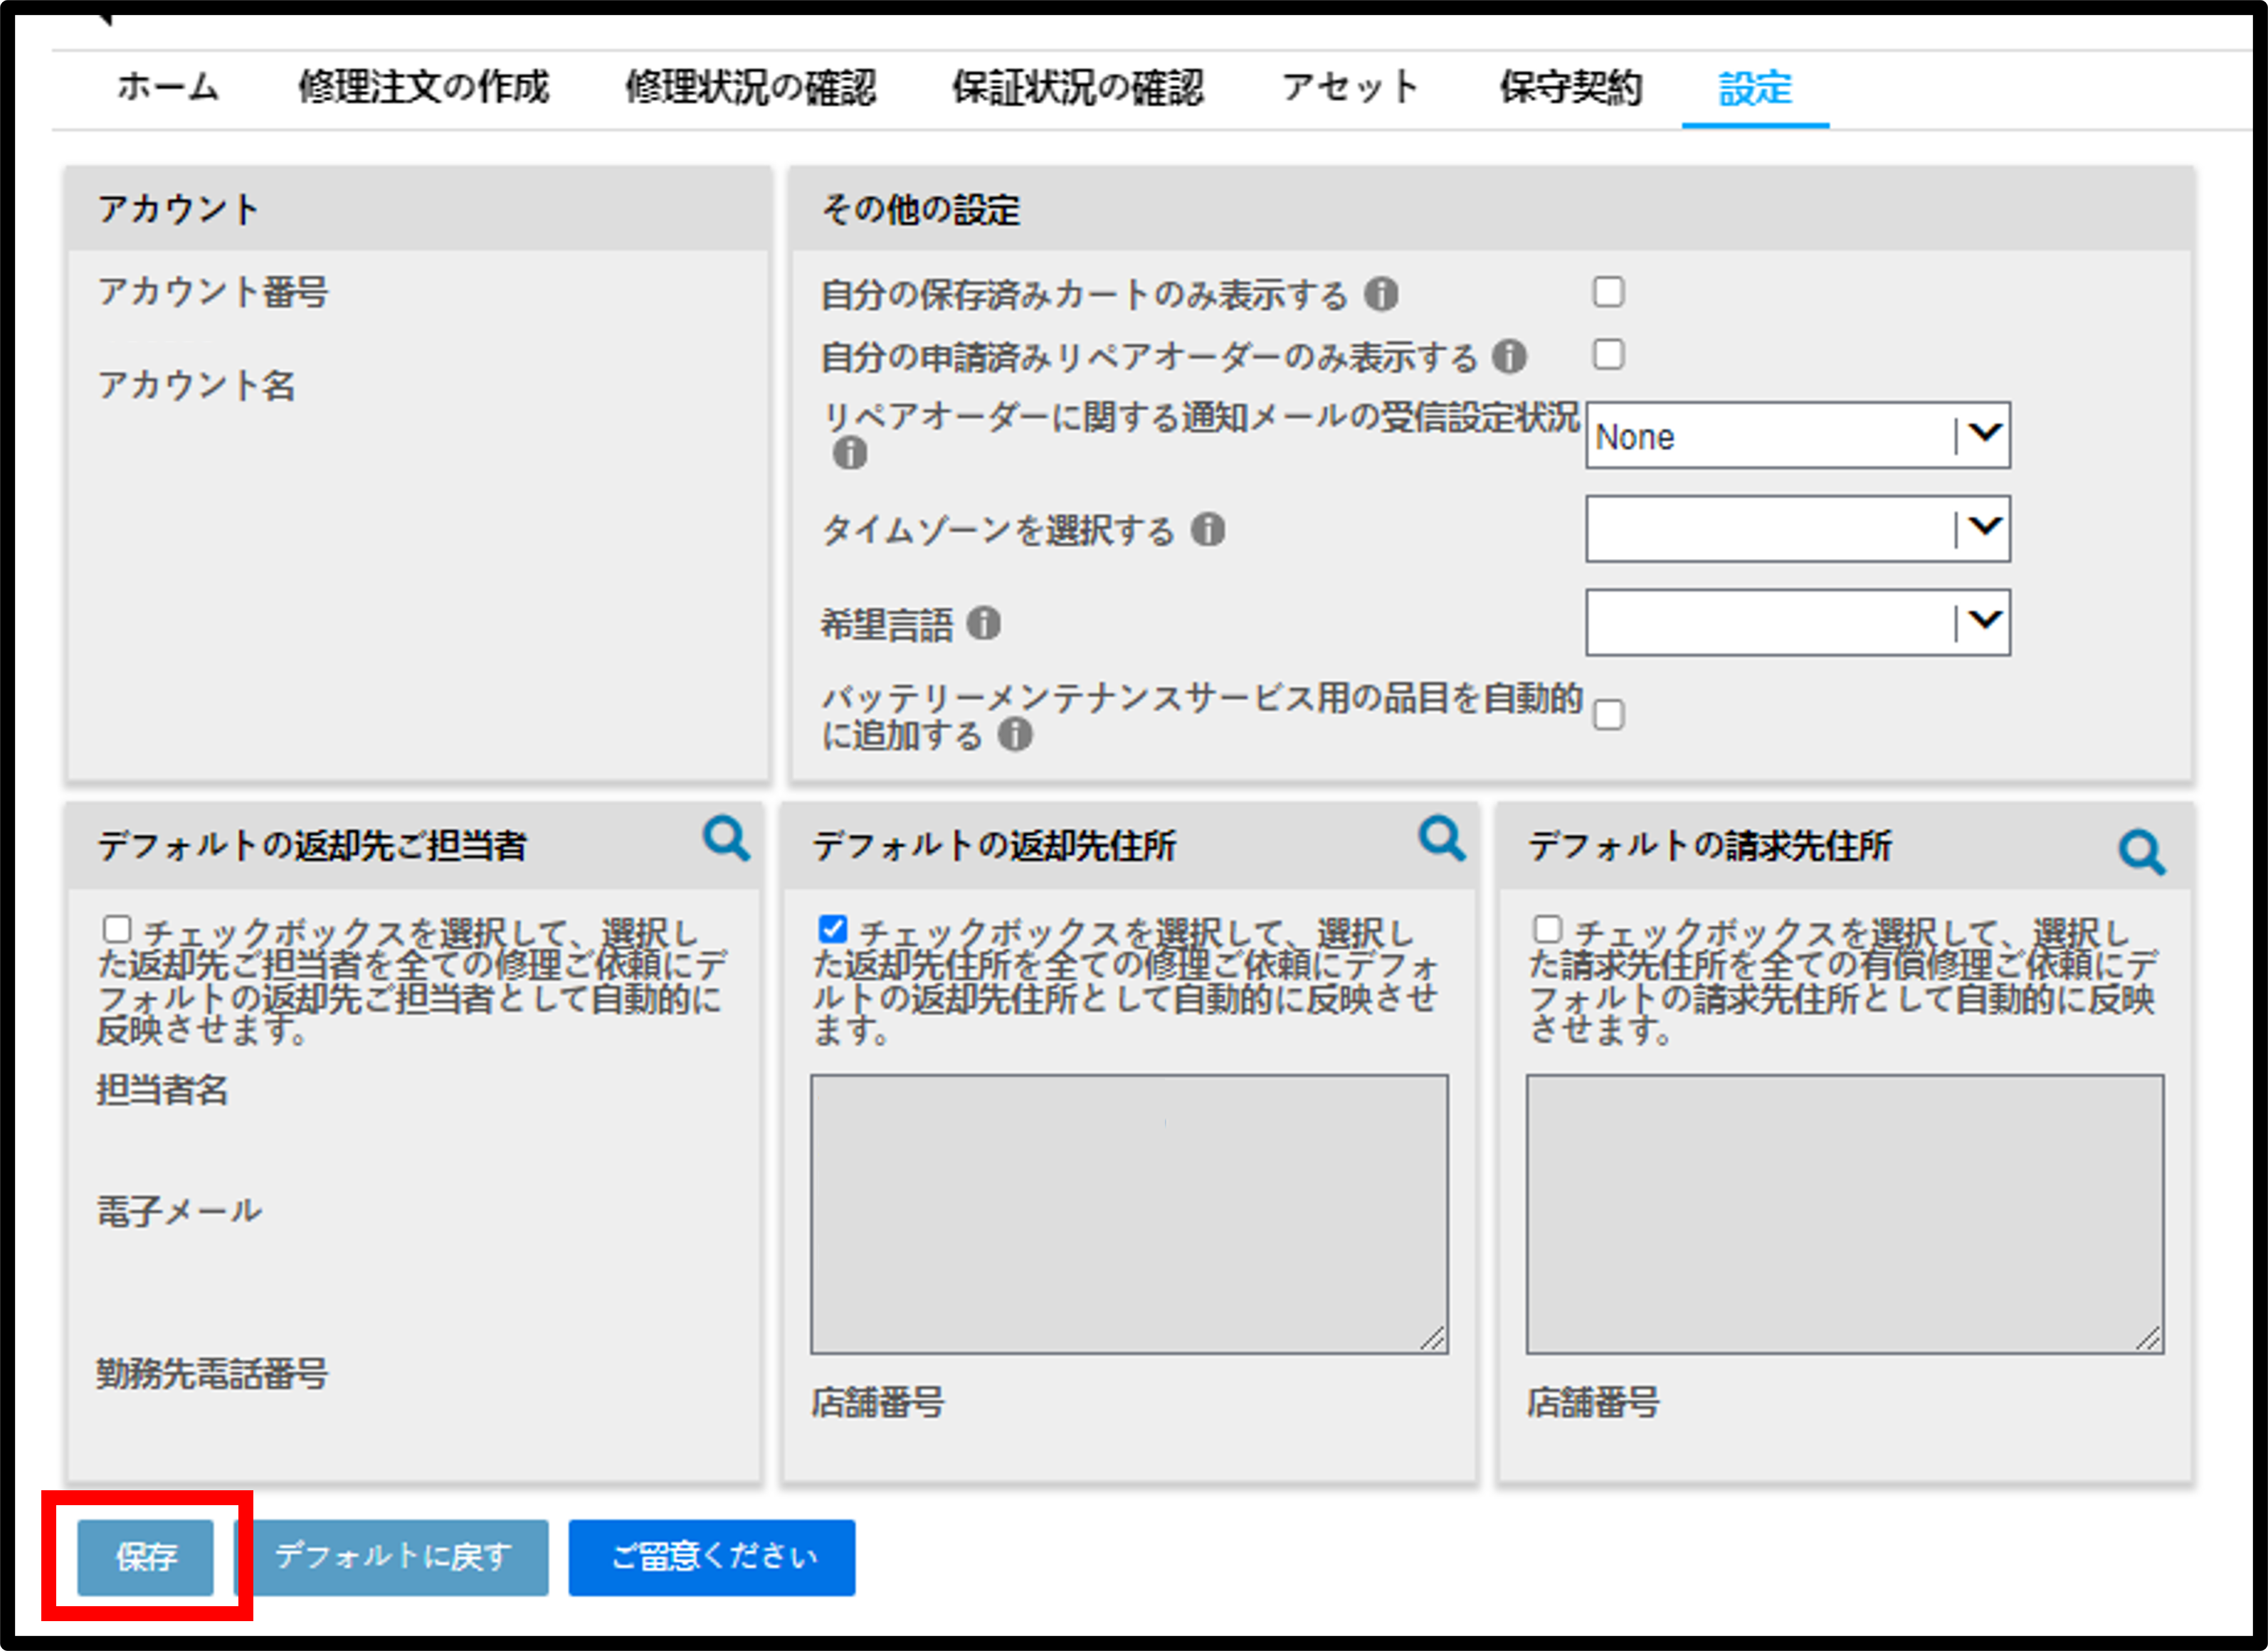Switch to the 修理注文の作成 tab
Viewport: 2268px width, 1651px height.
423,87
